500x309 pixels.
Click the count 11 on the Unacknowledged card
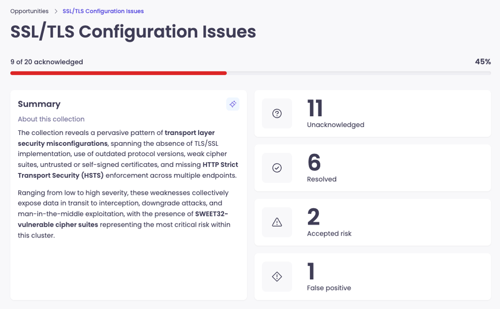314,109
